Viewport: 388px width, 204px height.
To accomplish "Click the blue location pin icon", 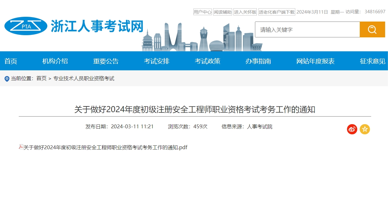I will click(7, 79).
